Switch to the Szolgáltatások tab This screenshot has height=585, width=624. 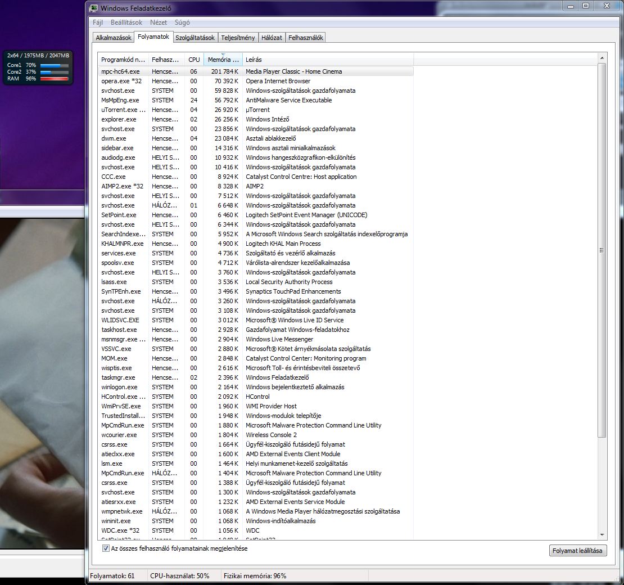pyautogui.click(x=195, y=38)
